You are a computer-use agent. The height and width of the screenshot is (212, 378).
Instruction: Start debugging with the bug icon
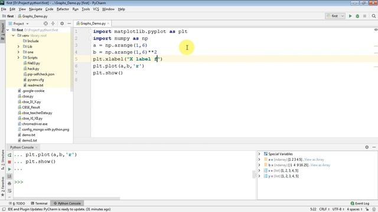pos(357,16)
